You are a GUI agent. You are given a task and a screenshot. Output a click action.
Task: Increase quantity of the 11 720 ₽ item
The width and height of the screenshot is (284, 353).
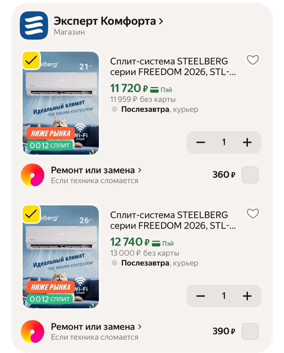tap(247, 142)
